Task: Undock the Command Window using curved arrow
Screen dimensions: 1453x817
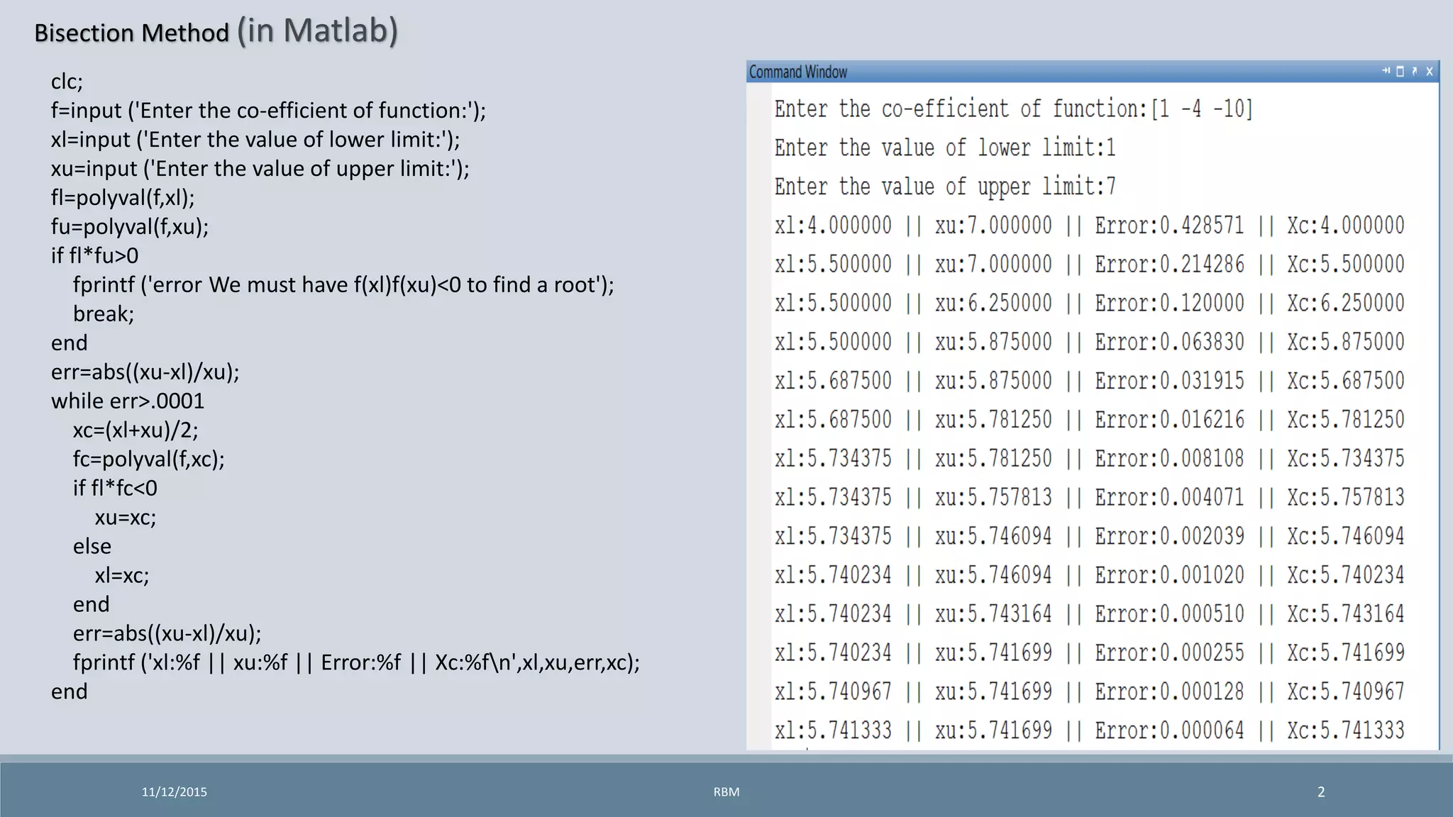Action: [x=1414, y=71]
